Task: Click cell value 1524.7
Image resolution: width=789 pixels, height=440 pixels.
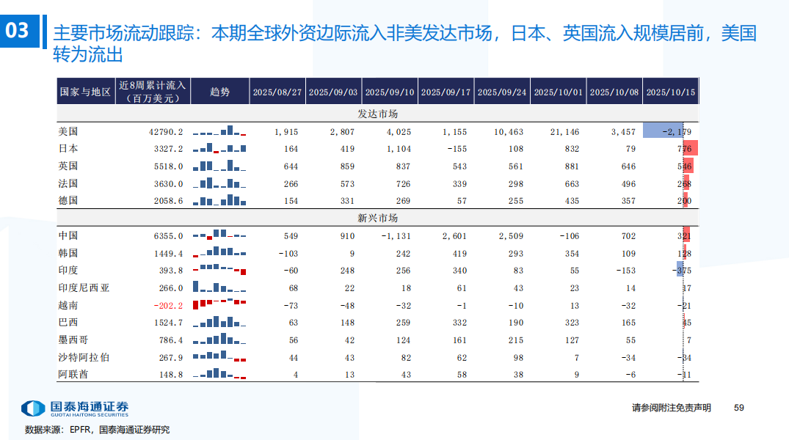Action: 169,323
